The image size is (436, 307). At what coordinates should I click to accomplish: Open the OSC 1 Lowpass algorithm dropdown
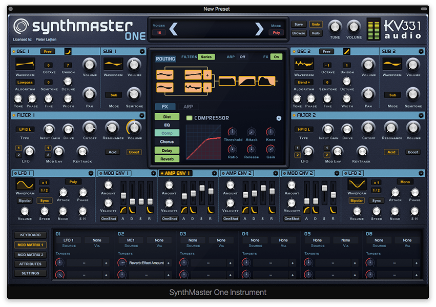coord(25,82)
